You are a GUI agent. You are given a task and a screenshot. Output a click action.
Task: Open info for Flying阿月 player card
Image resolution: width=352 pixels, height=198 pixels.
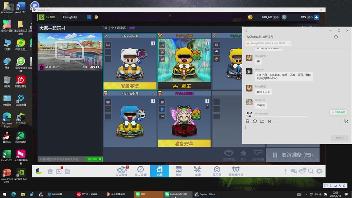pyautogui.click(x=153, y=44)
